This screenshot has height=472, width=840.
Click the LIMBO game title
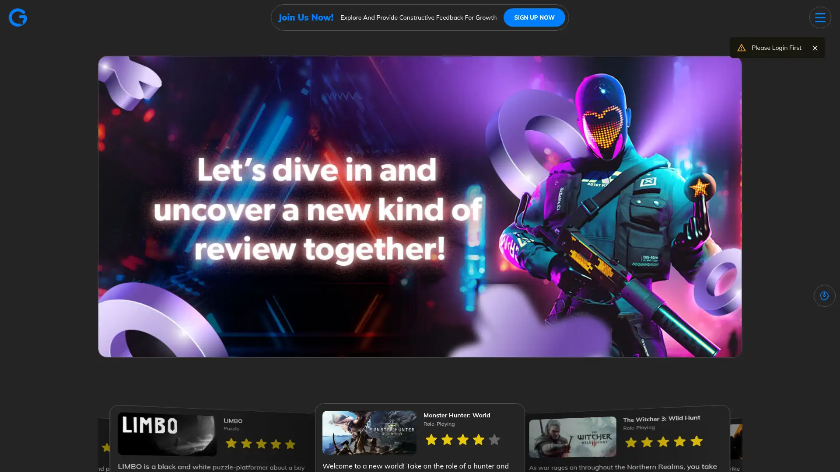click(x=233, y=421)
